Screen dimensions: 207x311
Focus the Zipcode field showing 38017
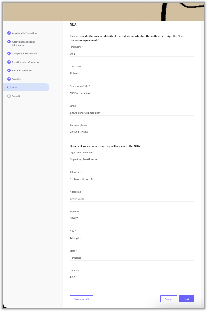(132, 218)
